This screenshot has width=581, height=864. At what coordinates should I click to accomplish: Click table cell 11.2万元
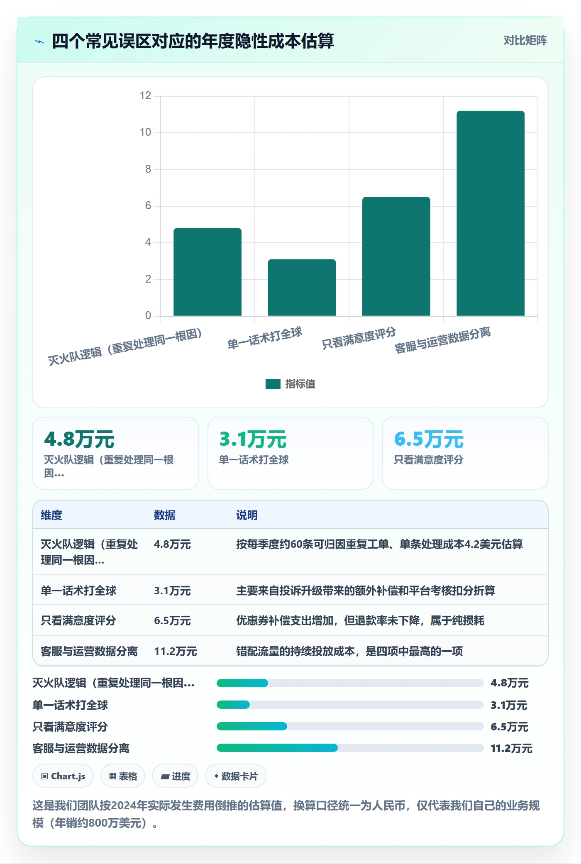coord(176,651)
